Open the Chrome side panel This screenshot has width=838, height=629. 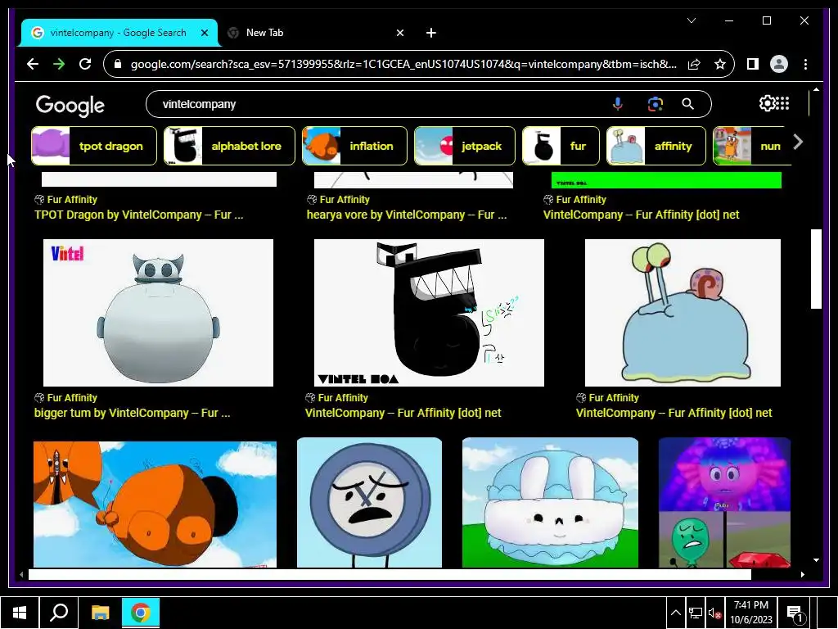(753, 64)
